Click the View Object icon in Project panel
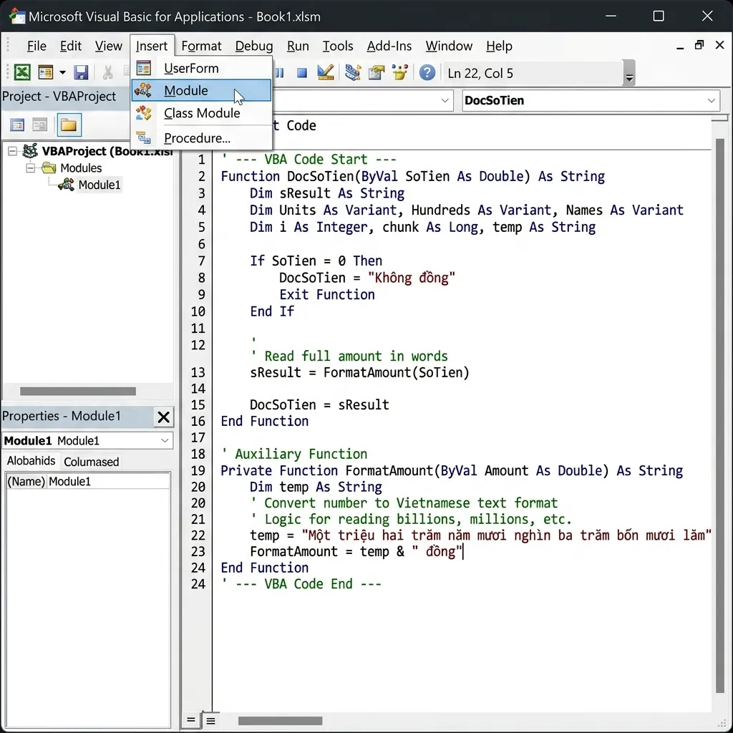This screenshot has height=733, width=733. click(40, 125)
